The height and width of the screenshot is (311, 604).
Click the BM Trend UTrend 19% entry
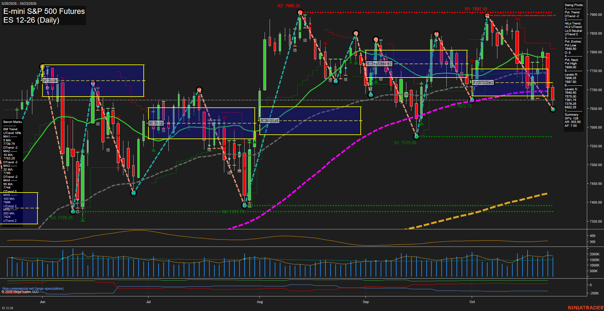point(12,131)
